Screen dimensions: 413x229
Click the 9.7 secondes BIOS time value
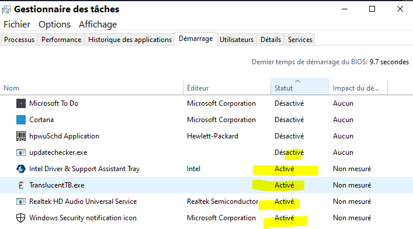pos(389,62)
